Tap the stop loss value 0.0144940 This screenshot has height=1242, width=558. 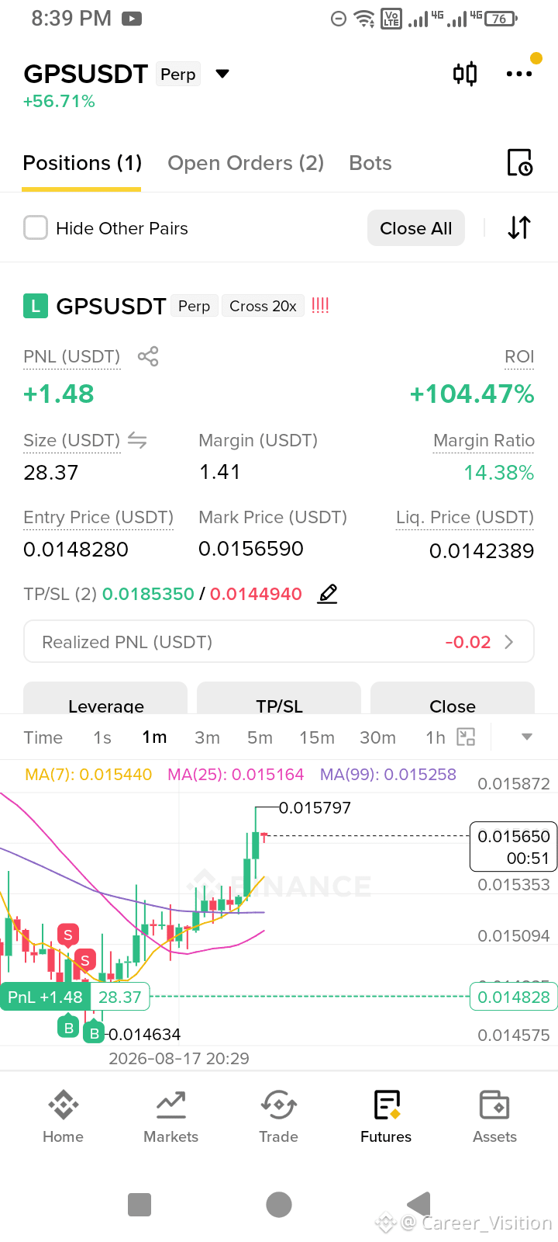point(256,594)
